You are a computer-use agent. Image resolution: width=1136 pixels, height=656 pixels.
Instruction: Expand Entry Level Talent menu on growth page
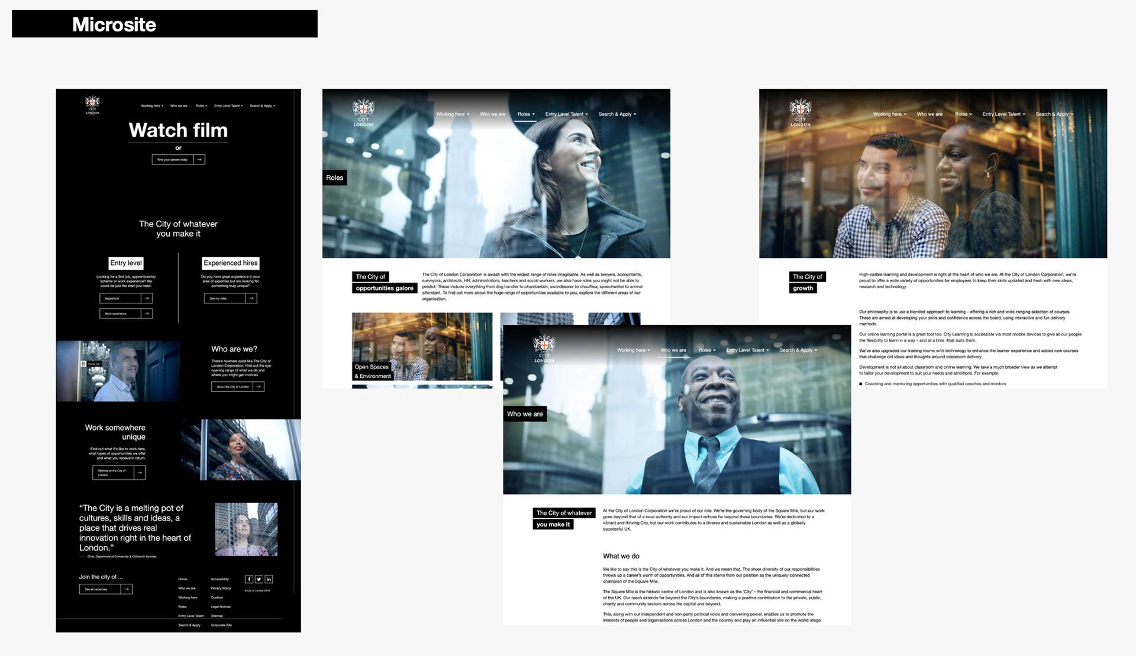[1003, 114]
